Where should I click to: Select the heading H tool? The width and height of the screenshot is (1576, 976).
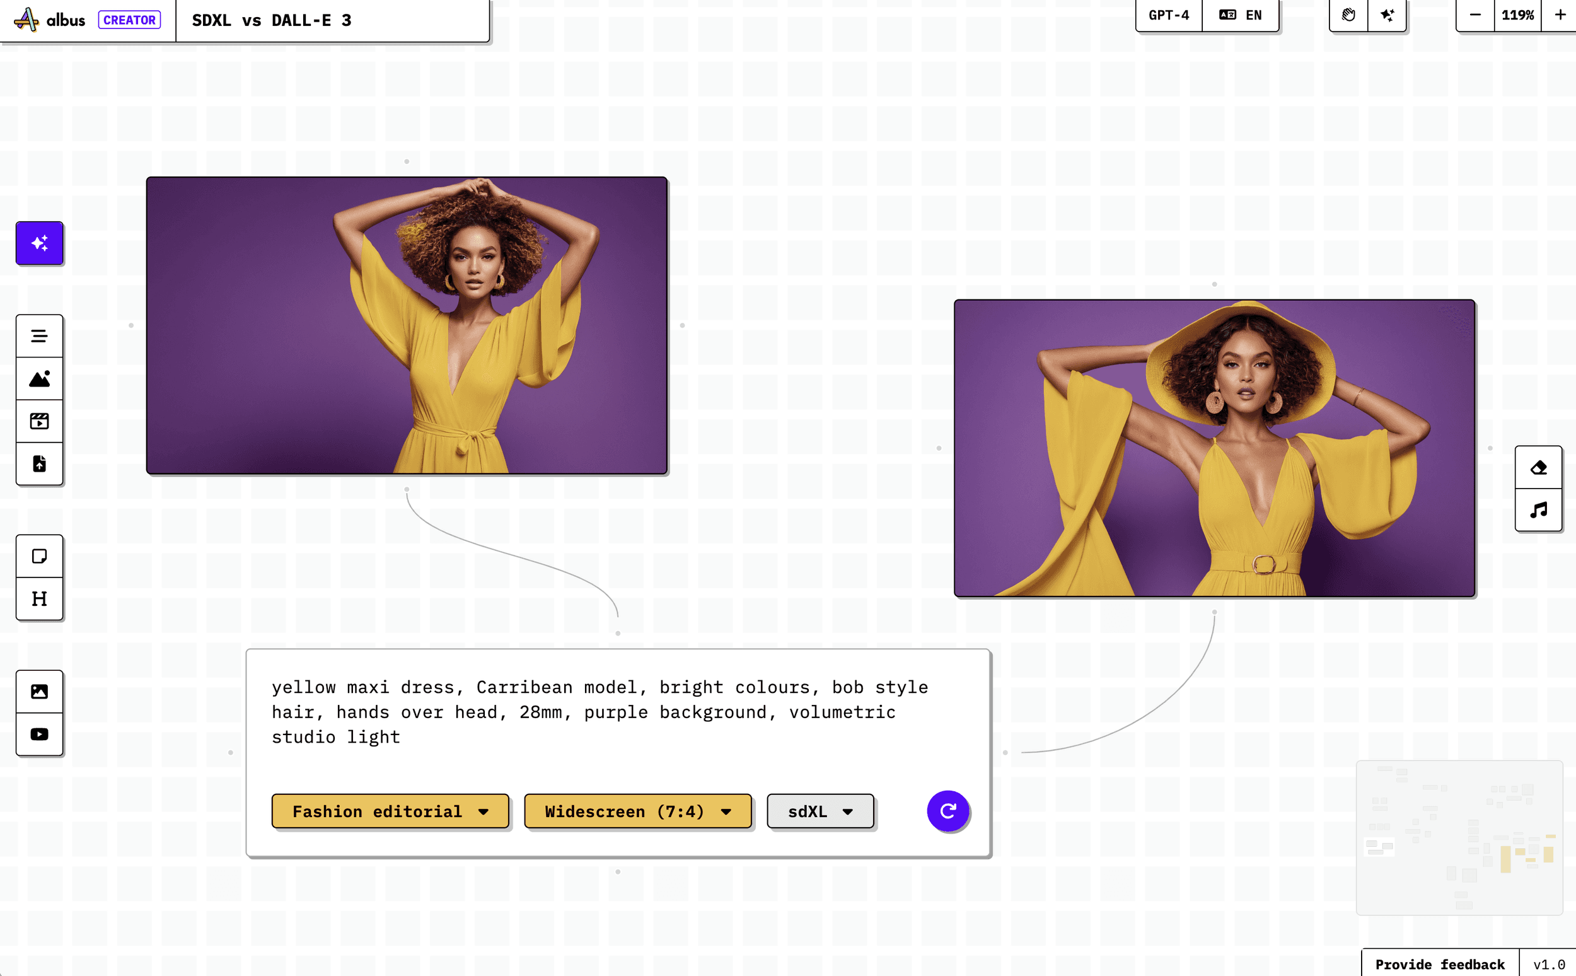pyautogui.click(x=39, y=599)
